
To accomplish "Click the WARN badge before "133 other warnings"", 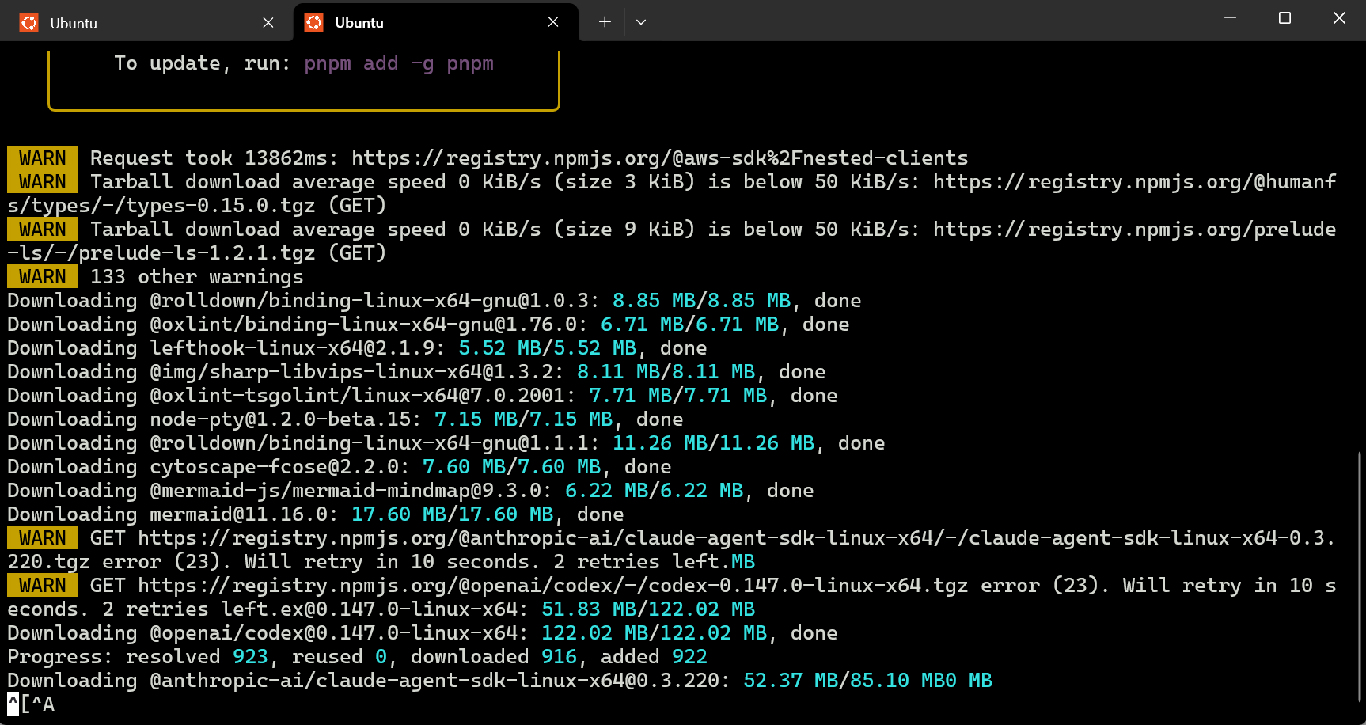I will click(x=43, y=277).
